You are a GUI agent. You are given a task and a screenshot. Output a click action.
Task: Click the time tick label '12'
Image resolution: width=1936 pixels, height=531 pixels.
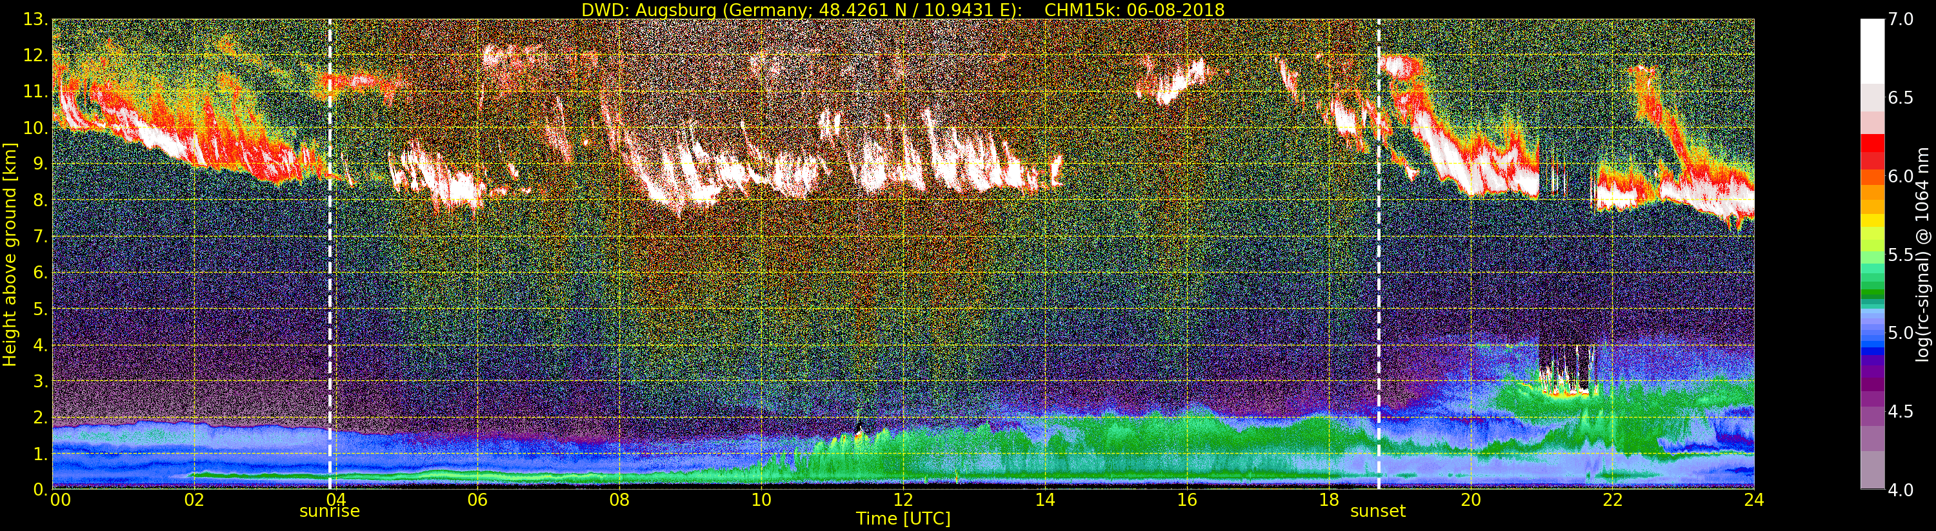pos(903,499)
